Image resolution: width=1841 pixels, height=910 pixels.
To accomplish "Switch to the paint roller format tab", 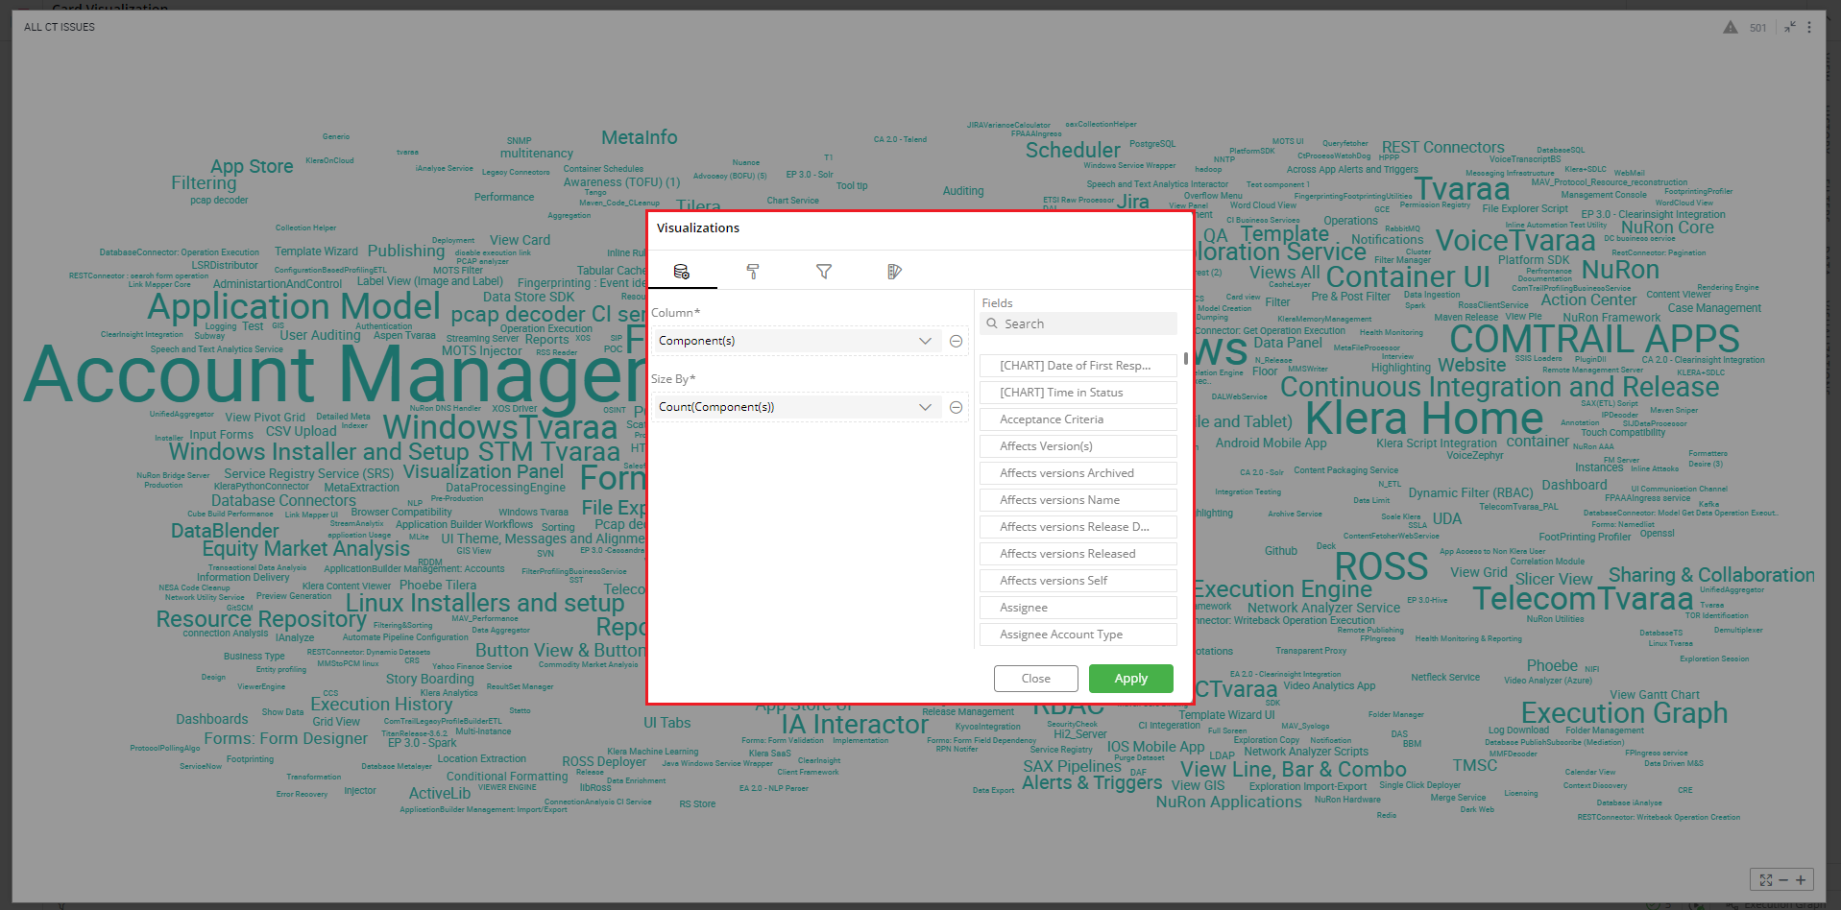I will click(753, 272).
